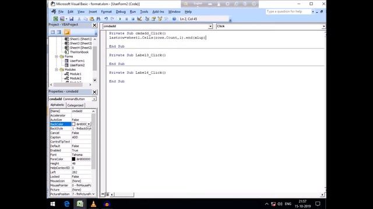
Task: Select Sheet1 (Sheet1) in project tree
Action: 80,39
